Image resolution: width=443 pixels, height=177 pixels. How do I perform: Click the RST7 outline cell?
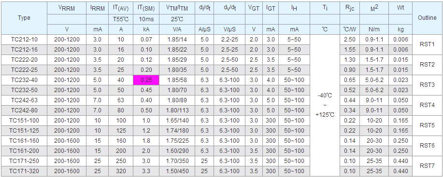tap(427, 166)
